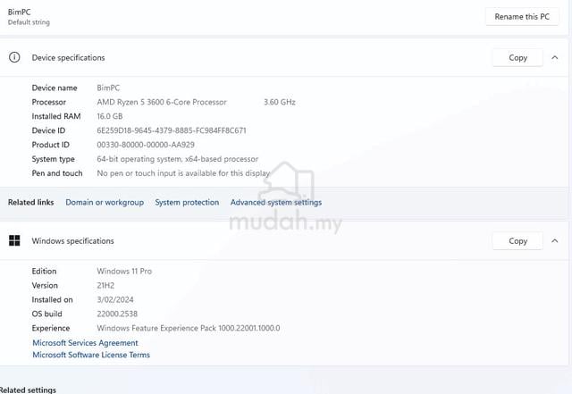
Task: Click Rename this PC button
Action: (x=522, y=16)
